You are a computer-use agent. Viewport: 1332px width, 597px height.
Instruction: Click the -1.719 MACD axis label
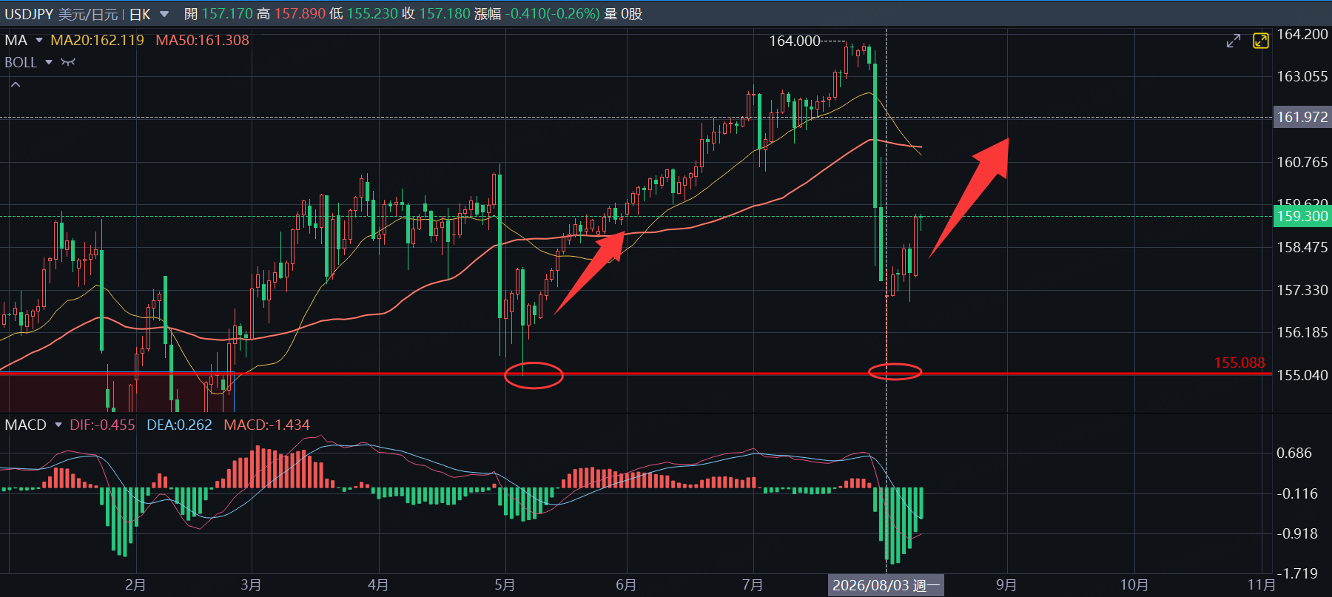click(1297, 573)
